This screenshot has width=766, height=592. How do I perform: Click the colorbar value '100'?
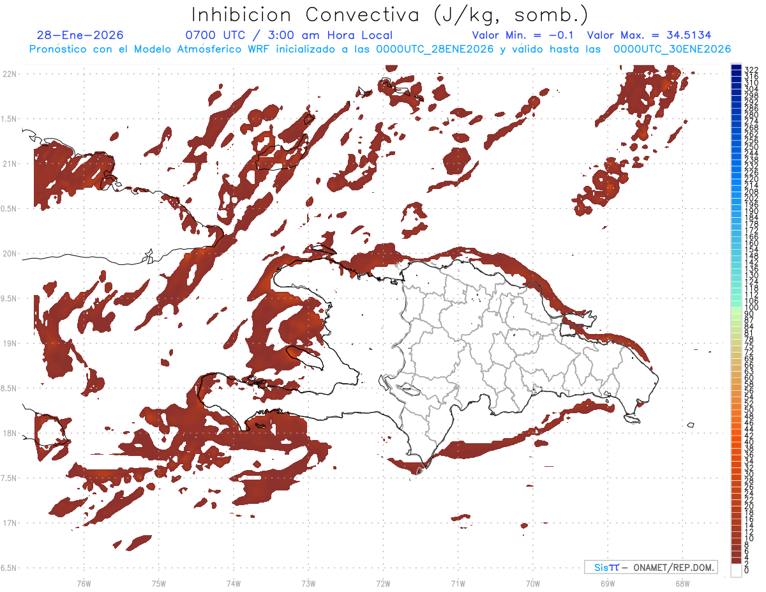coord(751,308)
